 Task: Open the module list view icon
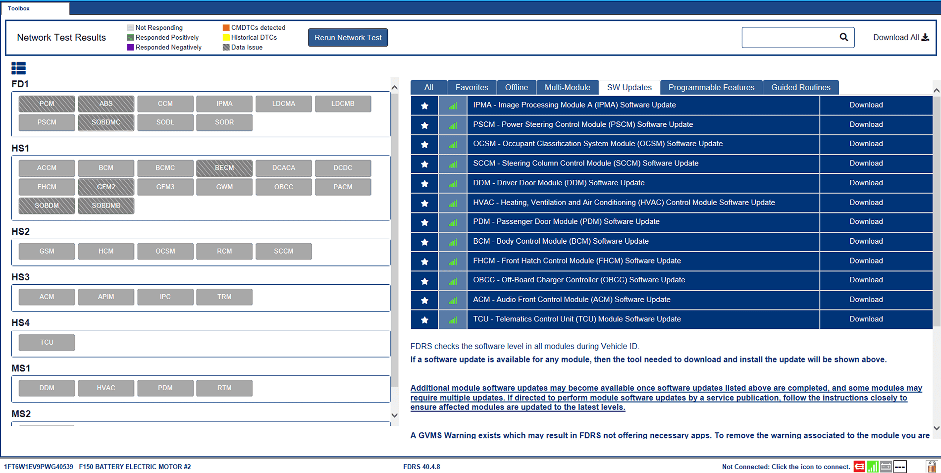(x=18, y=68)
